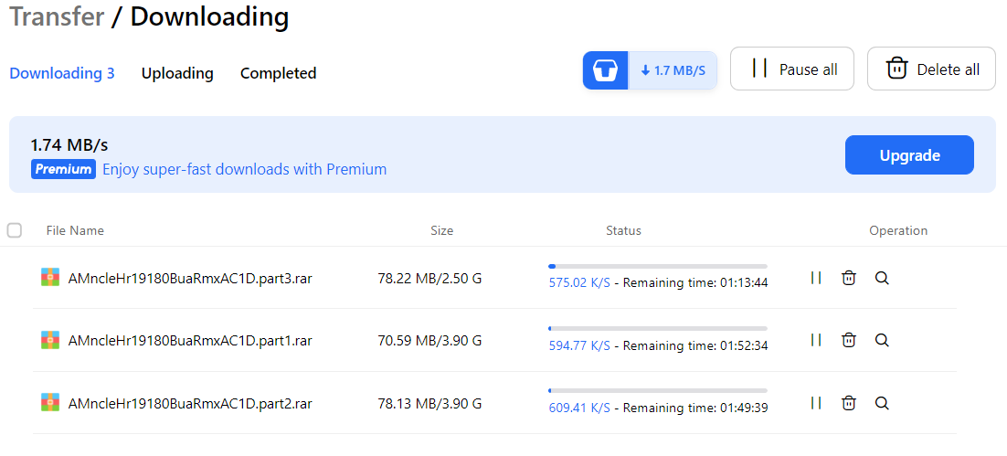Viewport: 1007px width, 456px height.
Task: Remove the part2.rar download task
Action: coord(849,402)
